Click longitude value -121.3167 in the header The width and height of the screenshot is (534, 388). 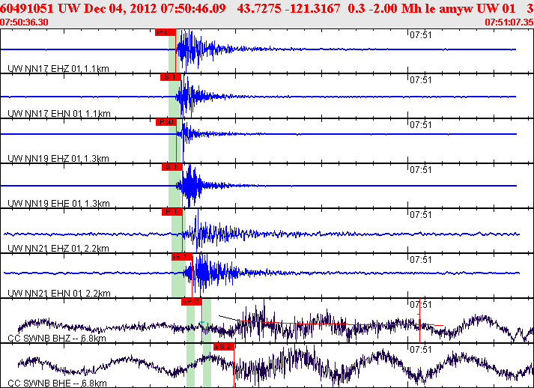(312, 8)
